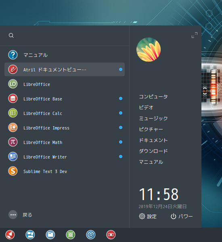
Task: Launch LibreOffice Math pi icon
Action: [13, 142]
